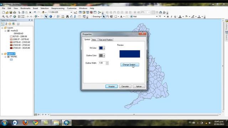The width and height of the screenshot is (228, 128).
Task: Switch to the Size and Position tab
Action: 106,40
